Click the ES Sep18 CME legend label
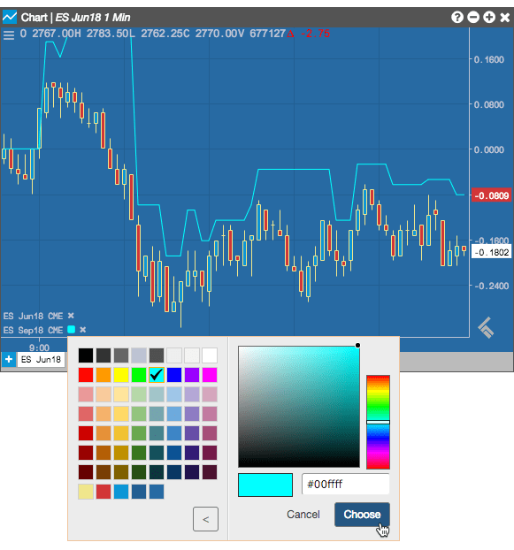 (34, 330)
